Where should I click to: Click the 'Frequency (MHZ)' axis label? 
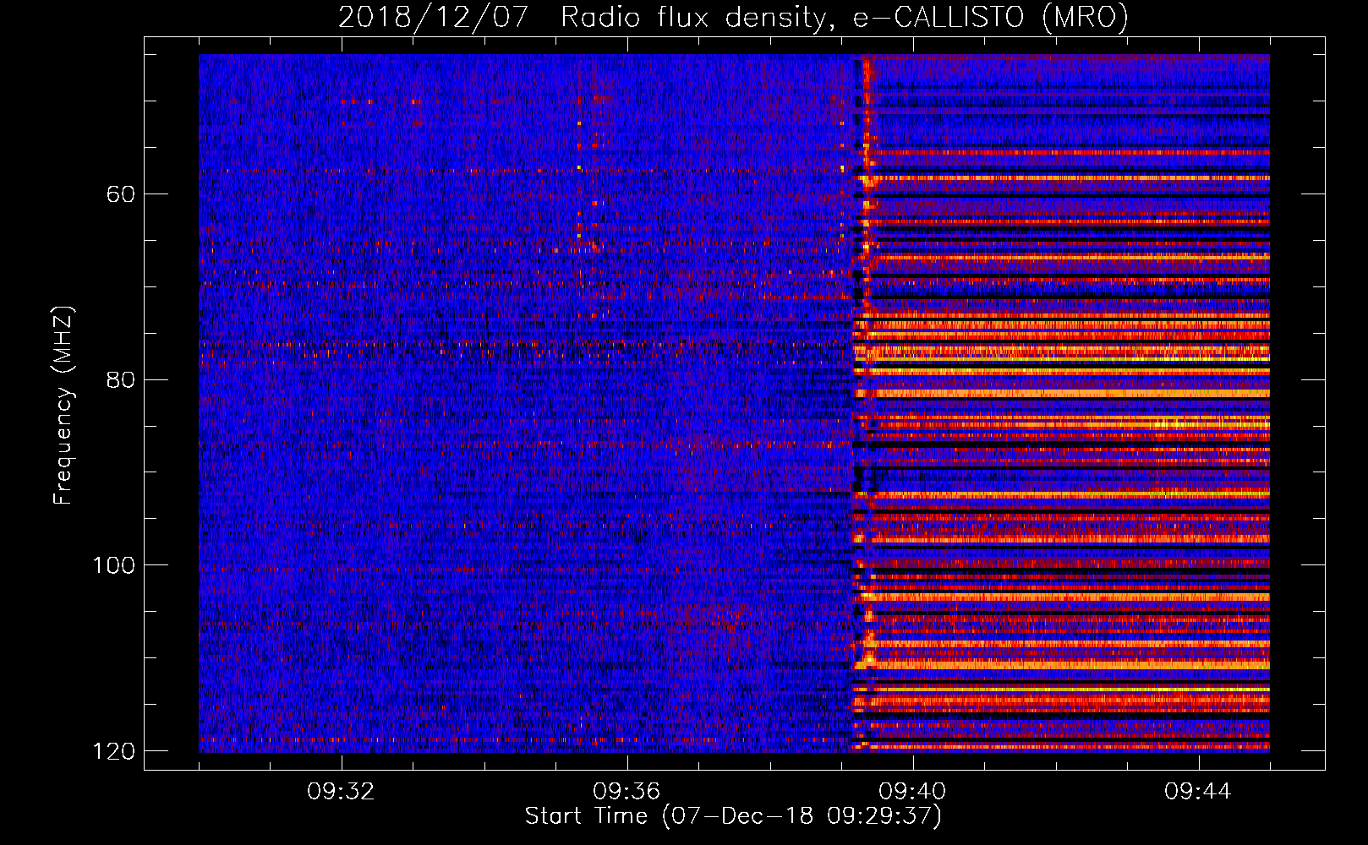[63, 406]
